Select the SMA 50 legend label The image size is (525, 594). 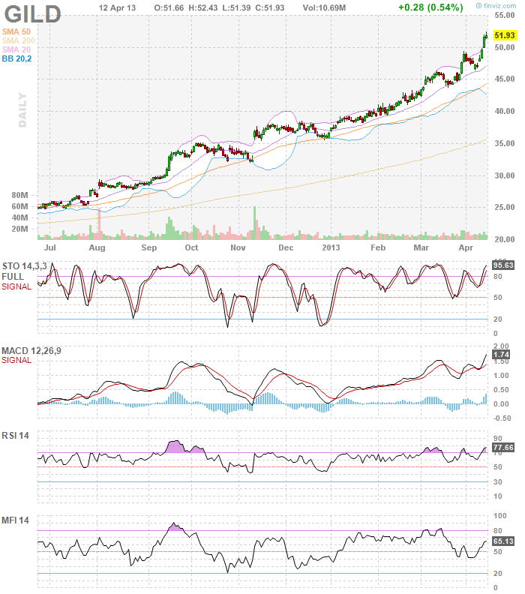[x=16, y=31]
